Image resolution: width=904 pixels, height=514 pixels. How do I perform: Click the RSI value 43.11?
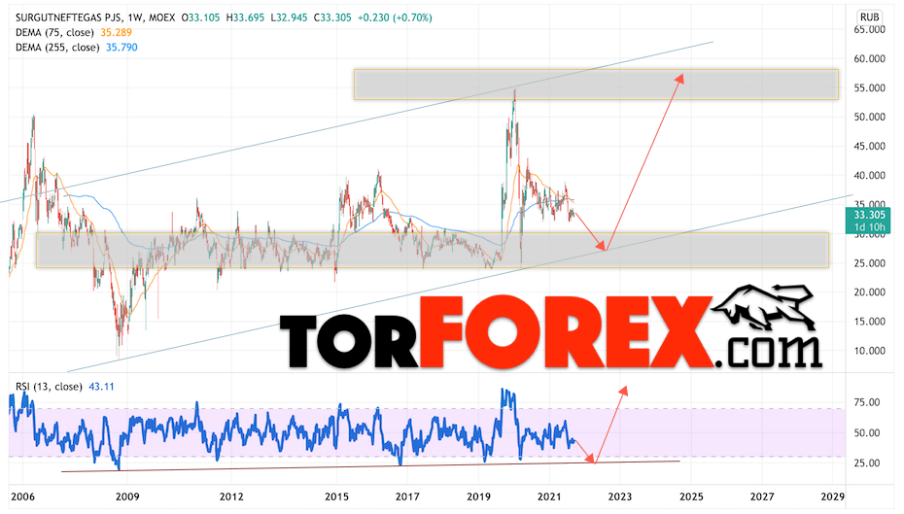click(x=101, y=387)
